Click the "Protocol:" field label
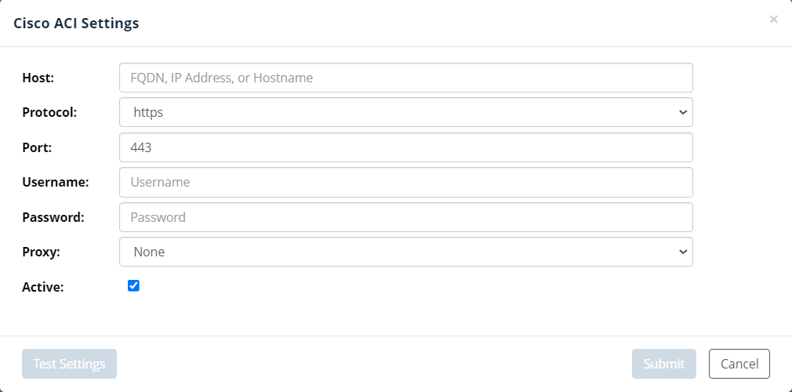This screenshot has width=792, height=392. [x=49, y=112]
